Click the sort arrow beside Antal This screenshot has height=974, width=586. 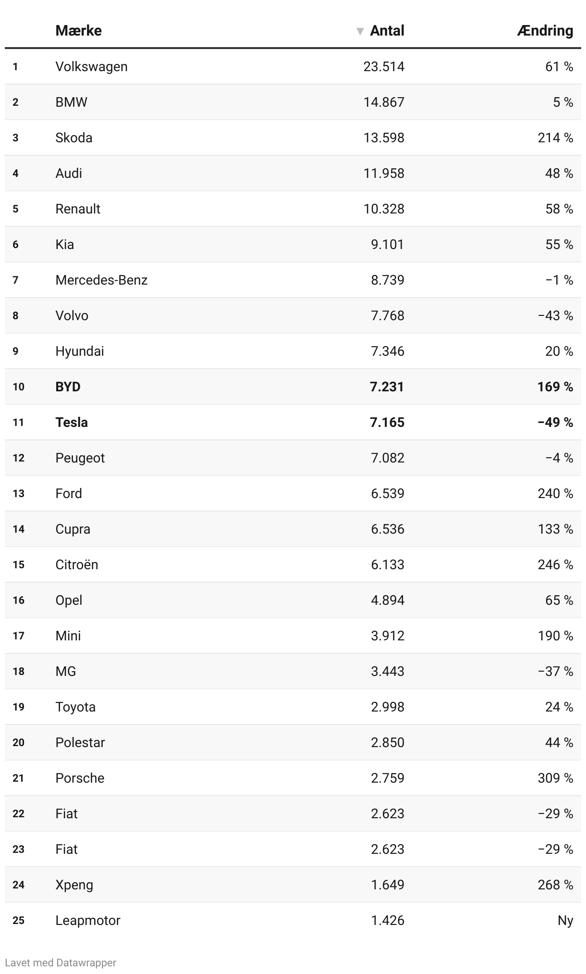[x=360, y=32]
